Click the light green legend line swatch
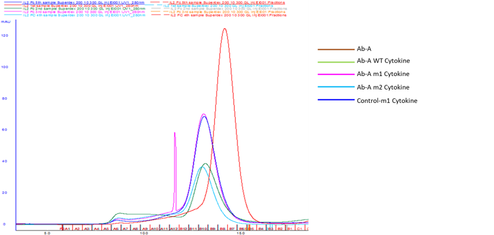This screenshot has height=235, width=494. point(336,63)
